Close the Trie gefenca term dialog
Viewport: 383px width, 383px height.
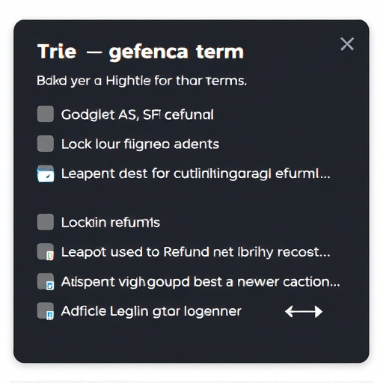click(347, 44)
